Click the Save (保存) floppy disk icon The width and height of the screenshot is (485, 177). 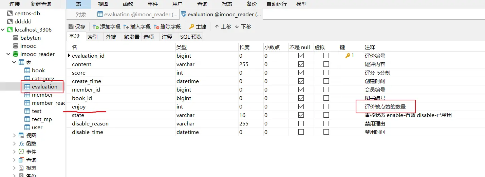pyautogui.click(x=71, y=26)
